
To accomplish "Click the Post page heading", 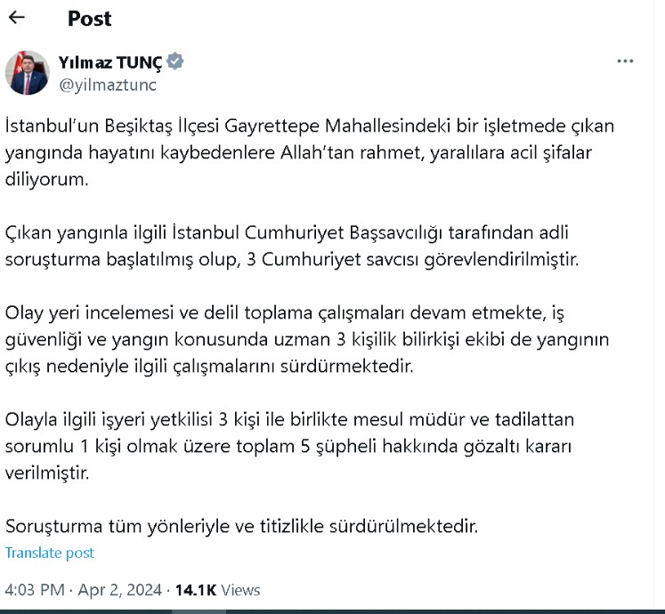I will tap(90, 18).
